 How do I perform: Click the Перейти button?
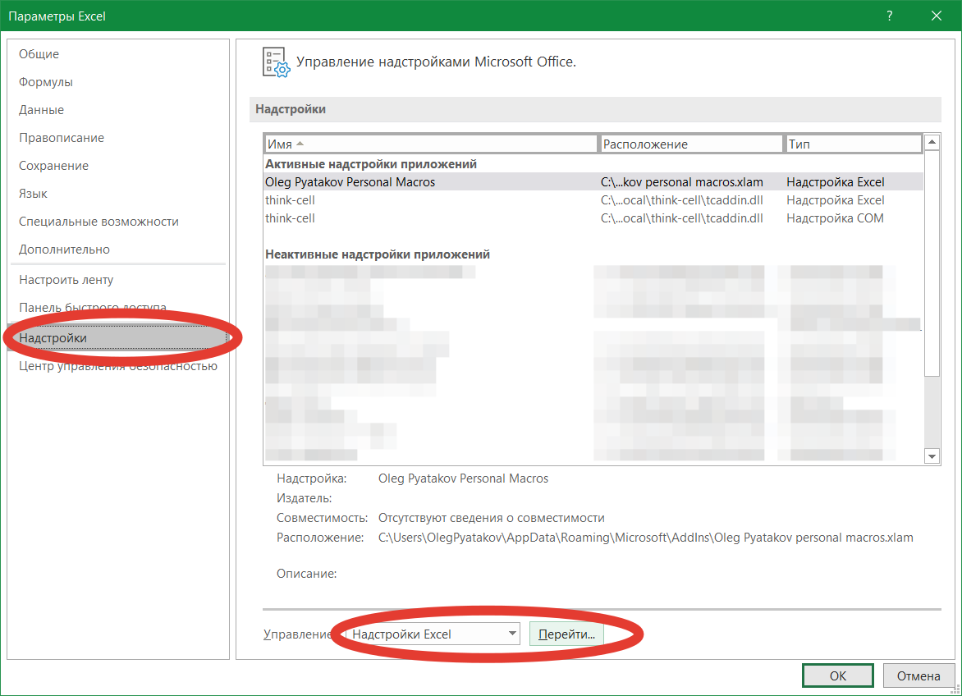pos(566,633)
